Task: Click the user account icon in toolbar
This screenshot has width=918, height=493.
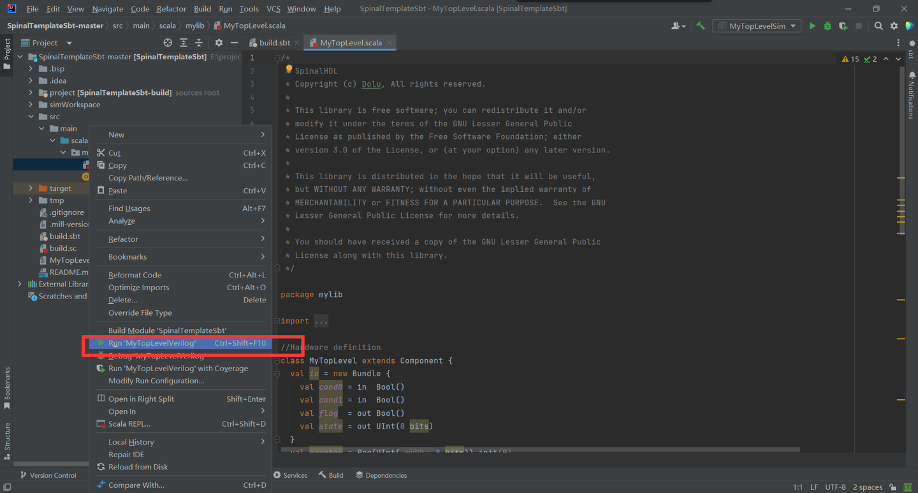Action: click(x=678, y=26)
